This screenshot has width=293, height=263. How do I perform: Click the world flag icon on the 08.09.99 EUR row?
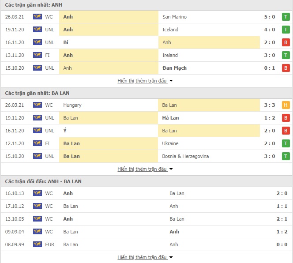pos(38,244)
